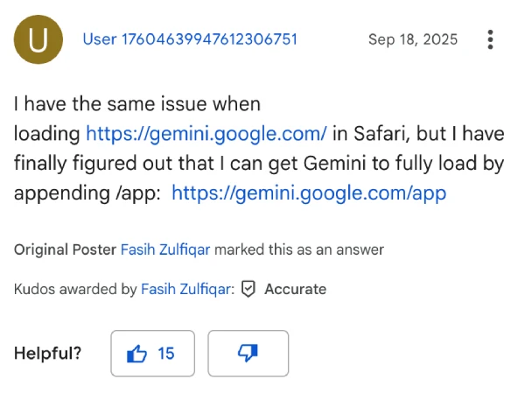Click the "Original Poster" label
The image size is (525, 393).
(x=65, y=249)
